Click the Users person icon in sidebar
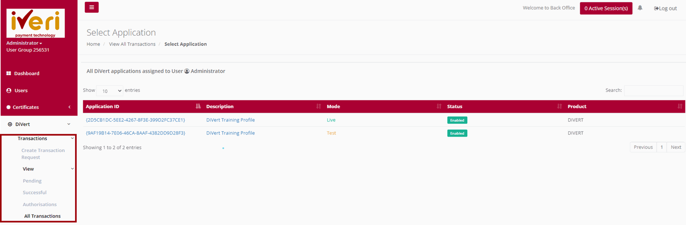686x225 pixels. [x=9, y=90]
